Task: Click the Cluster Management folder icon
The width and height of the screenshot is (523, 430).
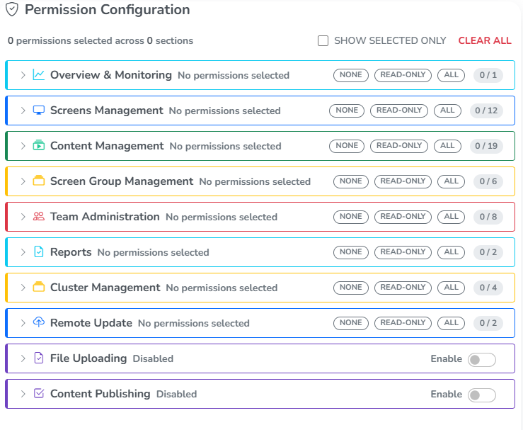Action: click(x=39, y=287)
